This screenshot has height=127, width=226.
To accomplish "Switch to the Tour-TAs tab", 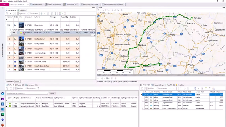I will (170, 85).
